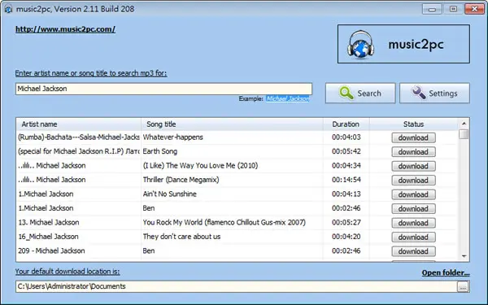Screen dimensions: 488x305
Task: Click the results list scroll up arrow
Action: (x=464, y=124)
